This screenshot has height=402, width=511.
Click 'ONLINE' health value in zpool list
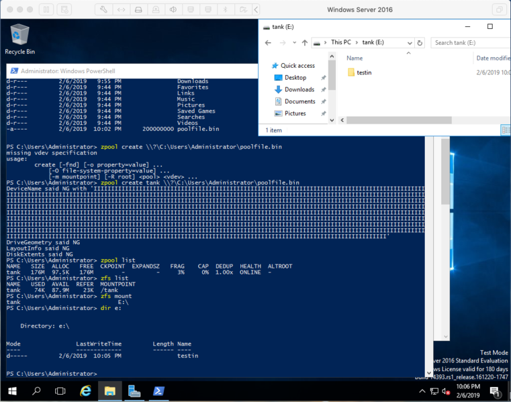[250, 272]
